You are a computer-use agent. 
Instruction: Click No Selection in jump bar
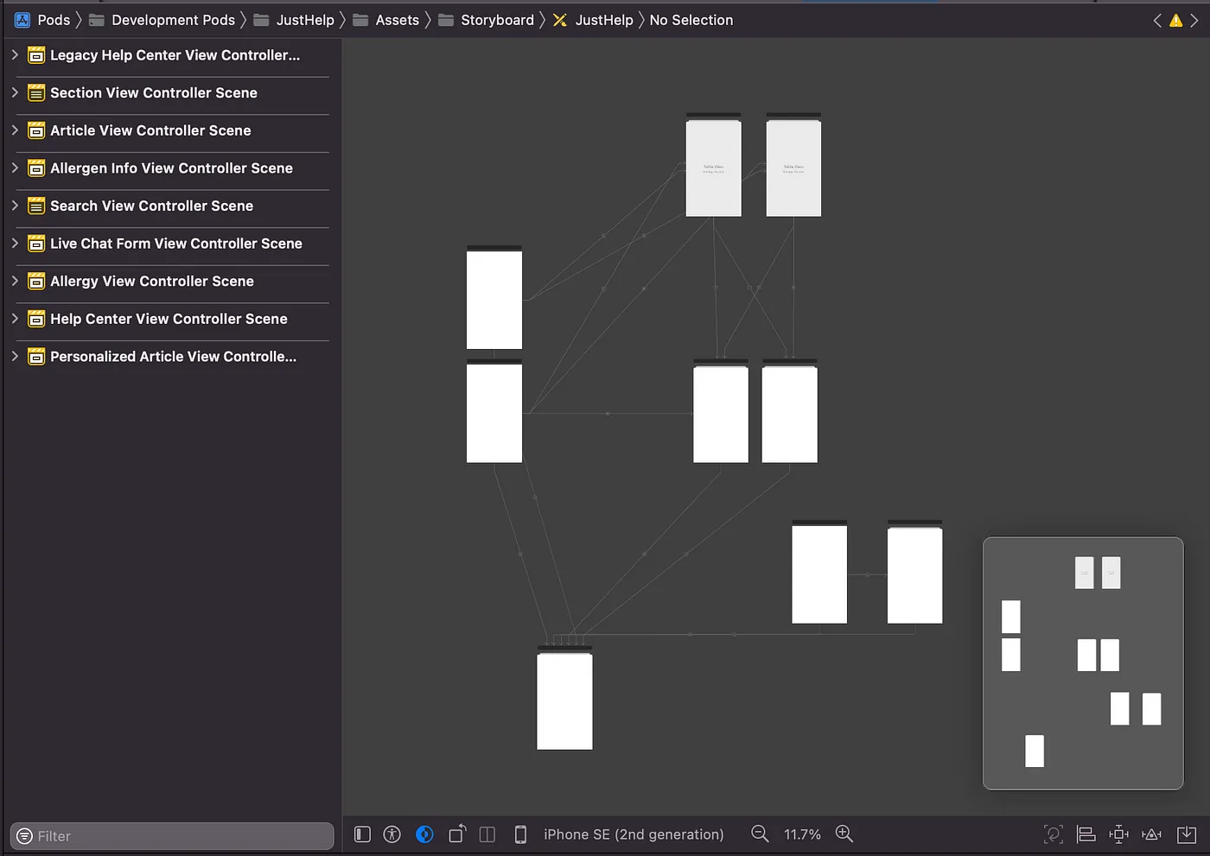(691, 20)
